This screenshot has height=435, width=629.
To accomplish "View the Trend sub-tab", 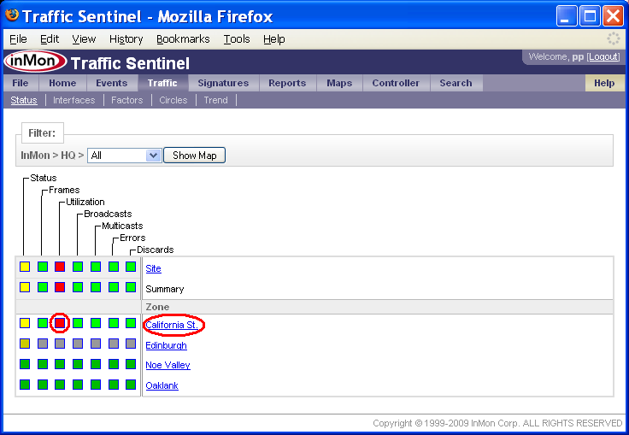I will pyautogui.click(x=216, y=100).
